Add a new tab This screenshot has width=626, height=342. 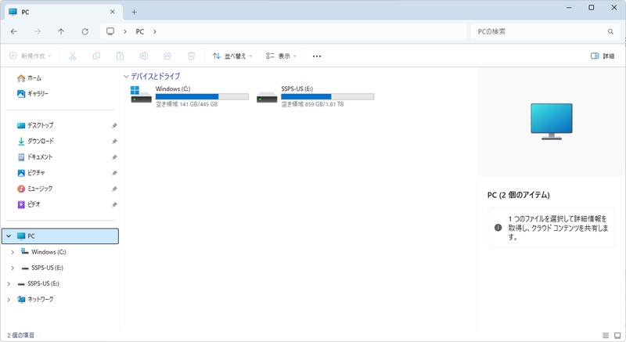coord(134,13)
